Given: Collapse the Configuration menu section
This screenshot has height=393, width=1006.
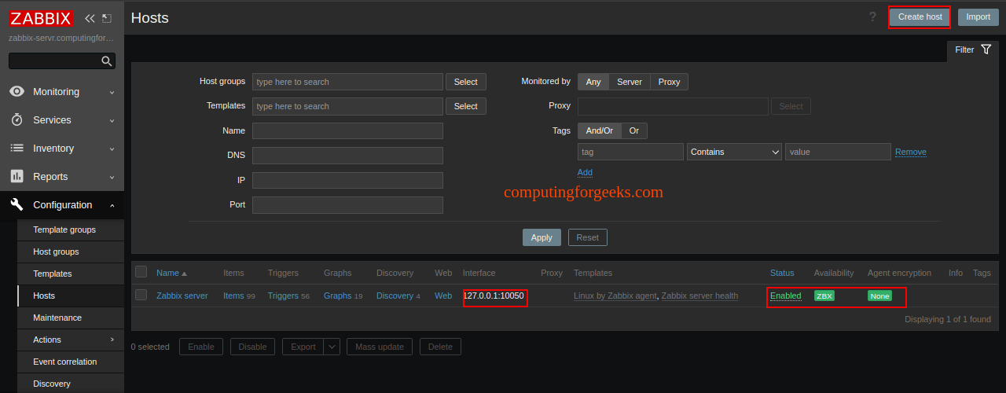Looking at the screenshot, I should [x=62, y=205].
